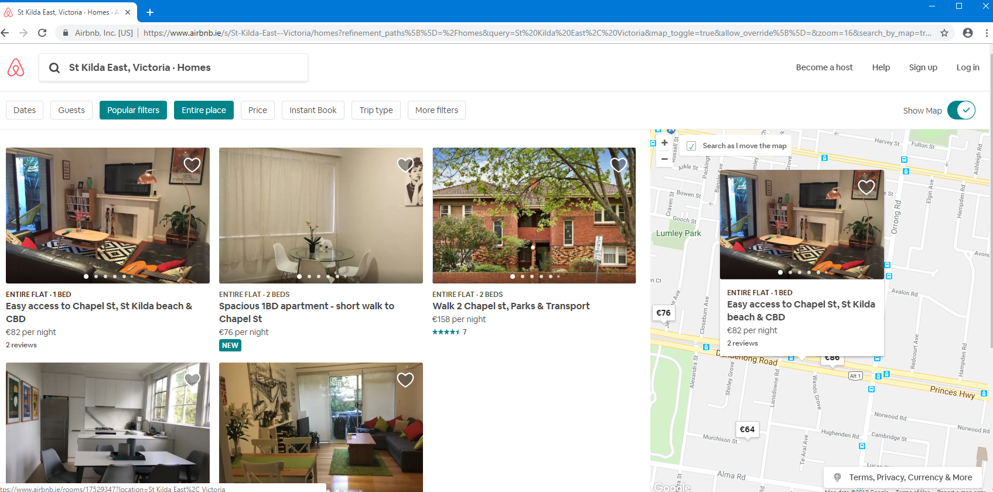Click '€158 per night' price text
993x492 pixels.
(459, 319)
